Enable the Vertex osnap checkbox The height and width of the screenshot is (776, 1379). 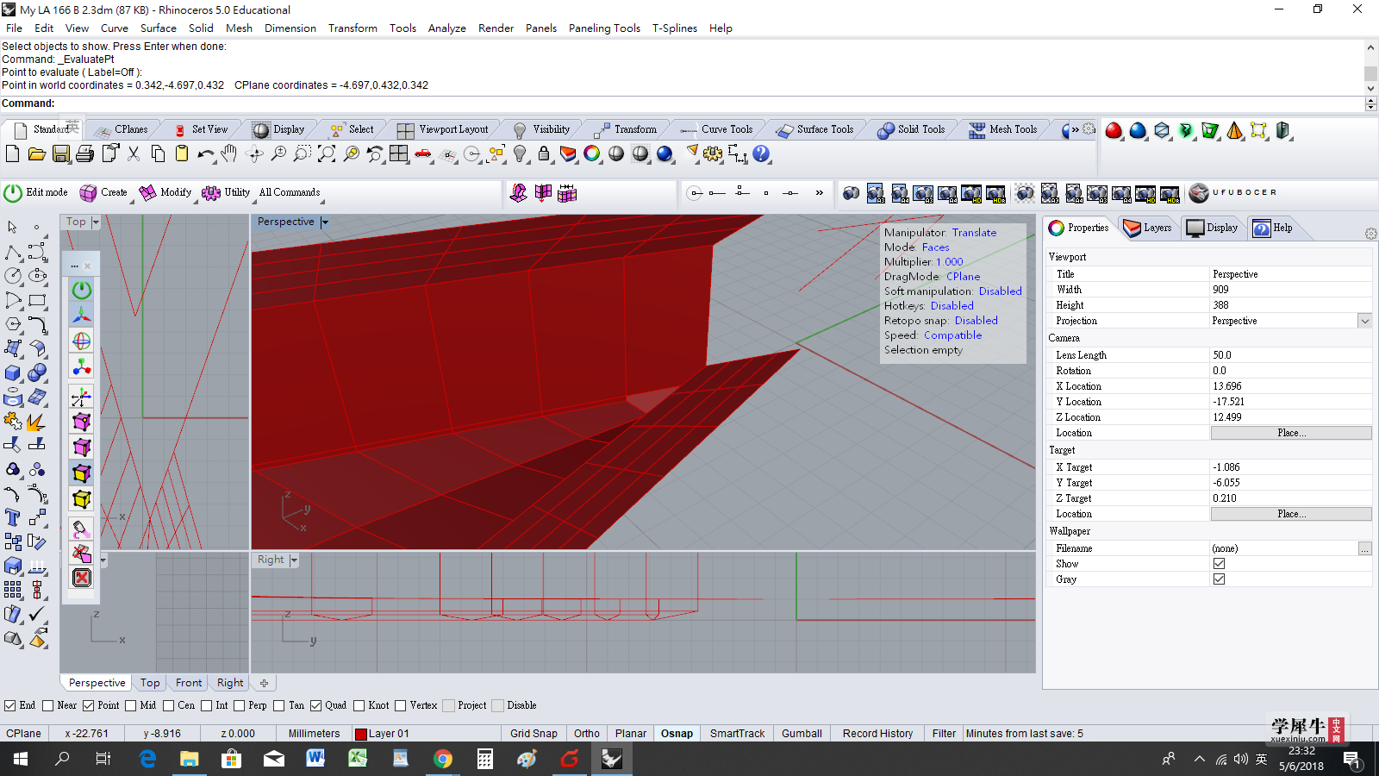pos(400,705)
